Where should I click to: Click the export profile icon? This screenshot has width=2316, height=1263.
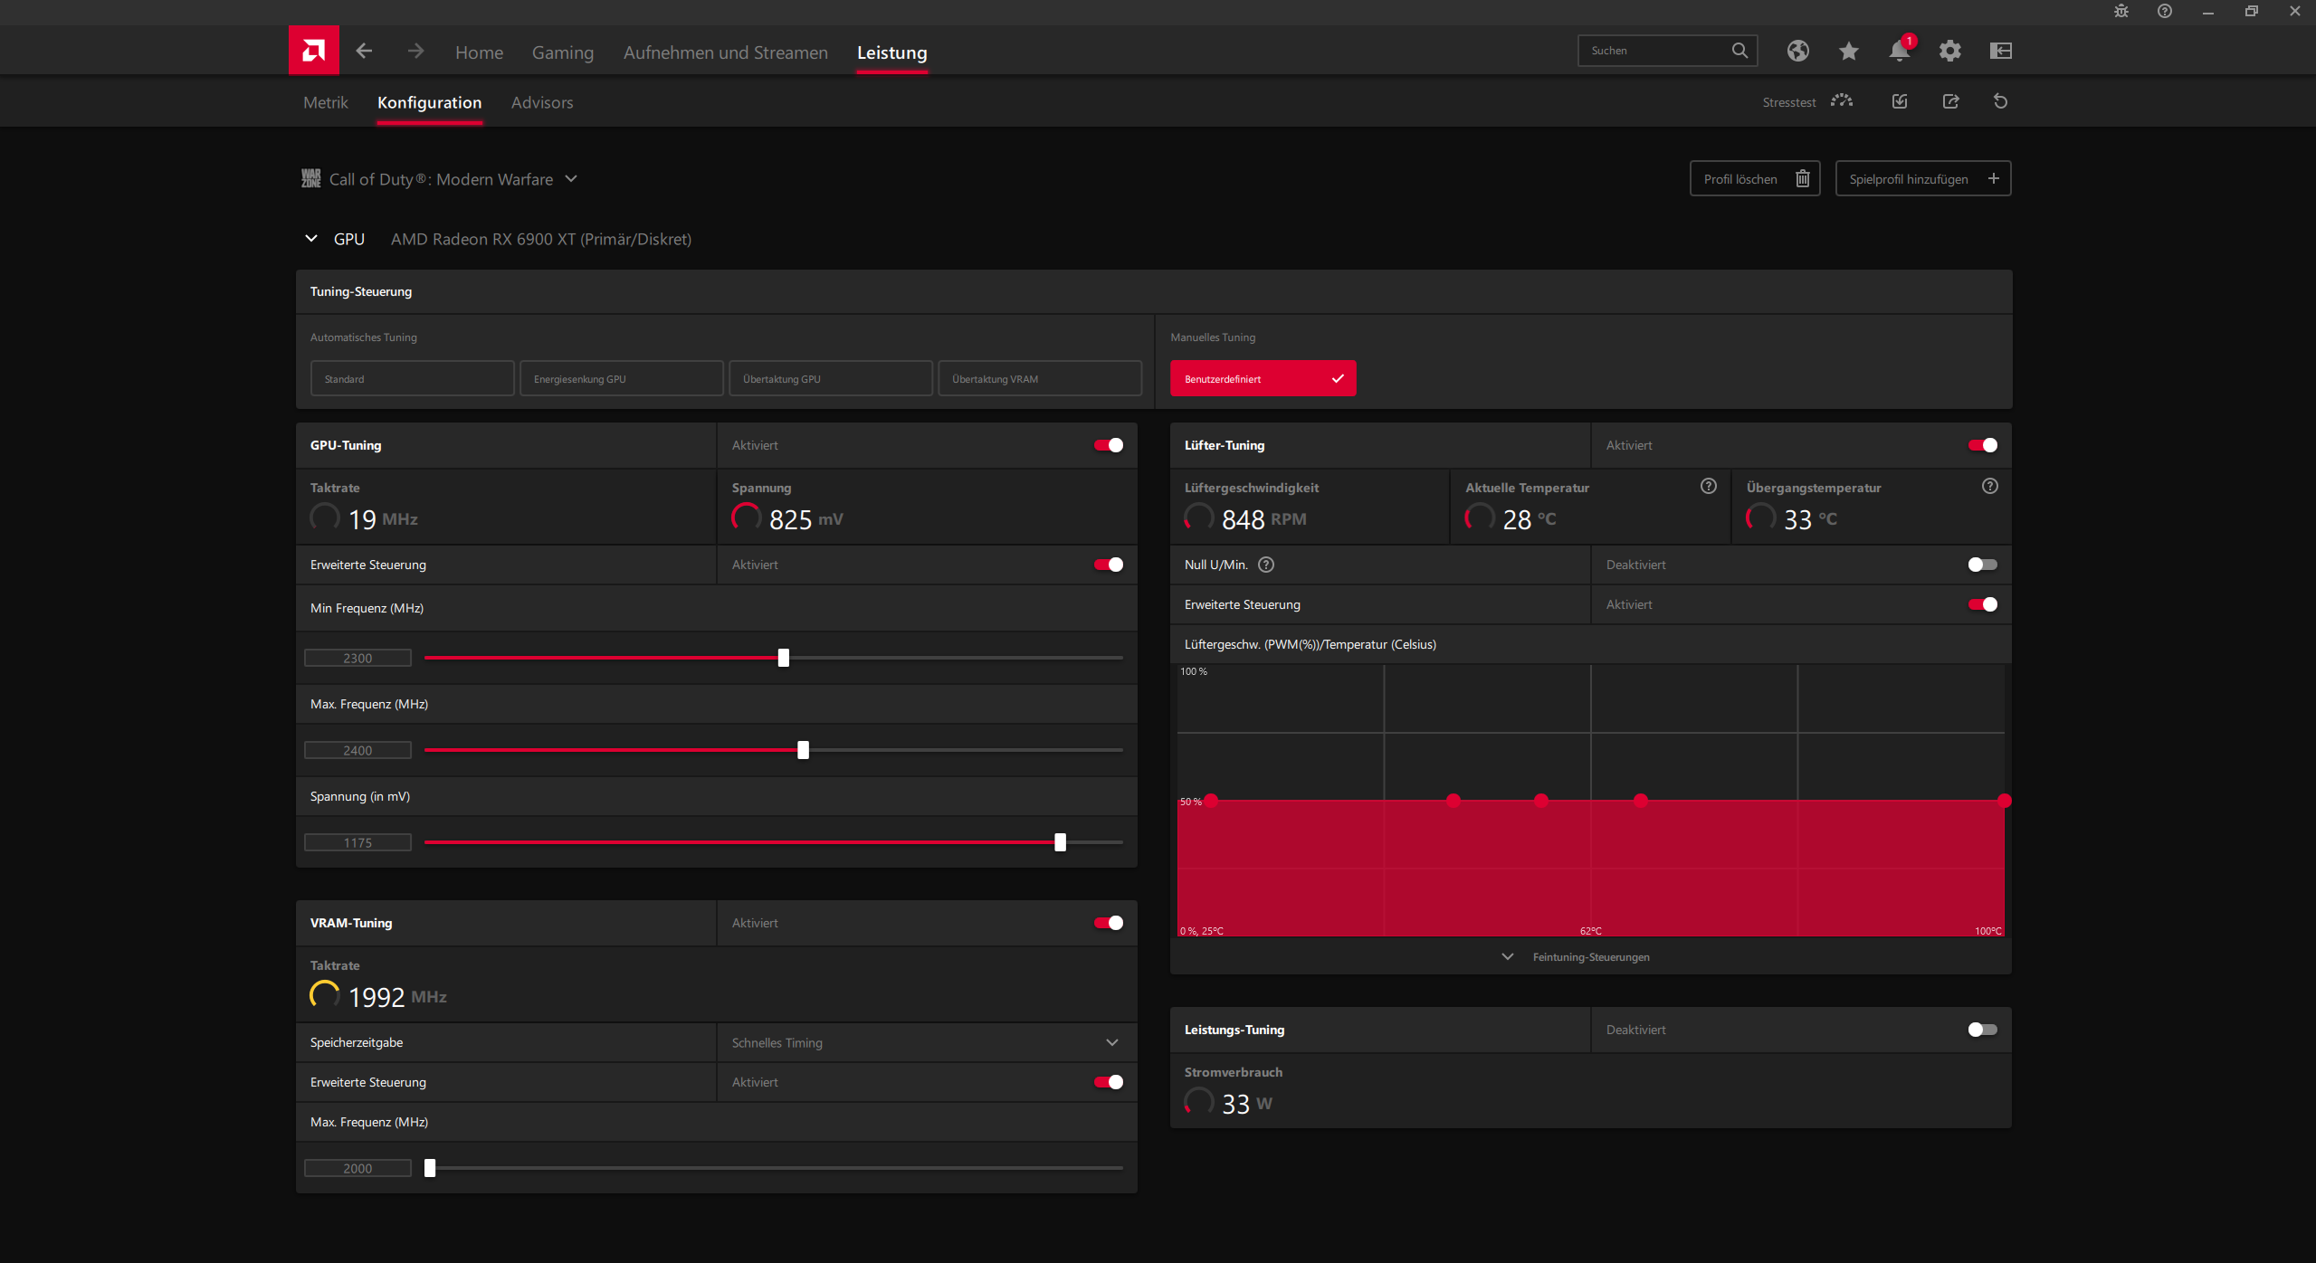1950,101
